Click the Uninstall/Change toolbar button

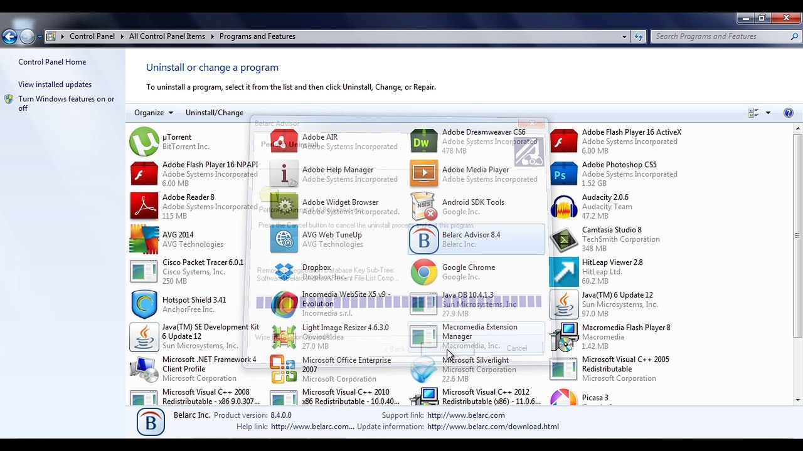(215, 113)
